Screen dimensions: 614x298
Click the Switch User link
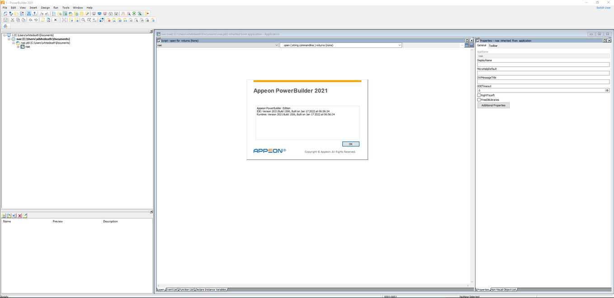603,8
